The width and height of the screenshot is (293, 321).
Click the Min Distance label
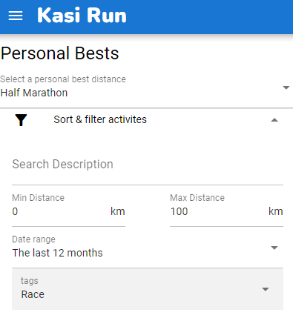38,198
